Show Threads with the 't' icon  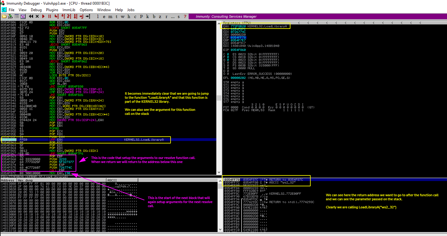(x=116, y=16)
